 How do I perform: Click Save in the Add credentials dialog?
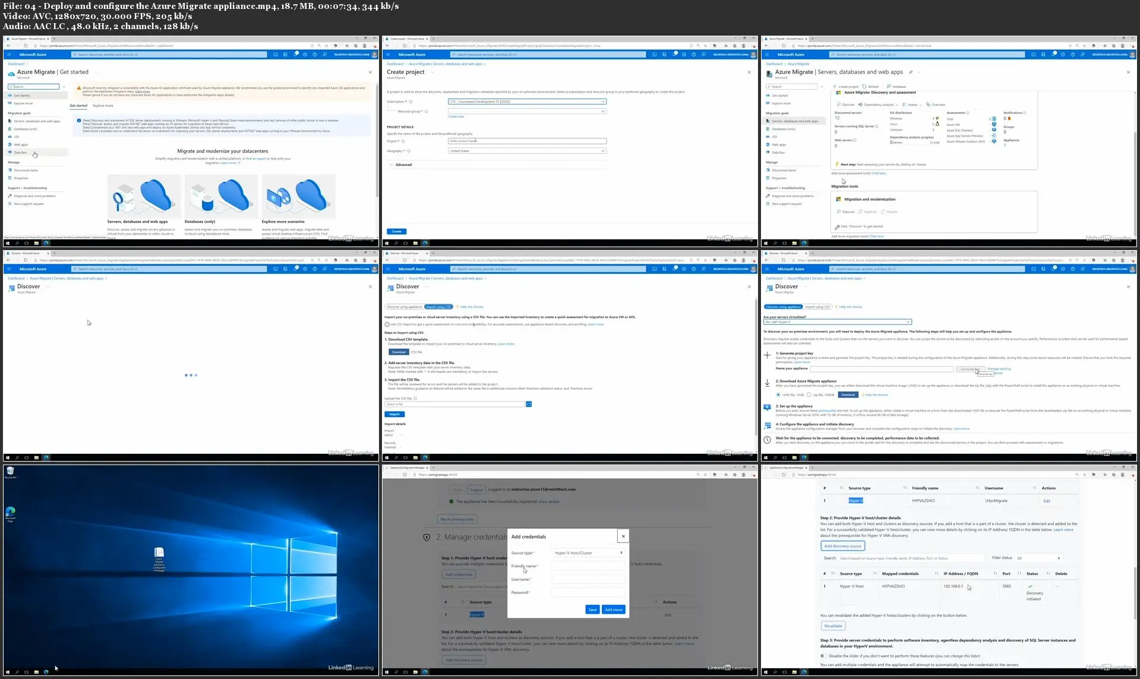pyautogui.click(x=592, y=609)
